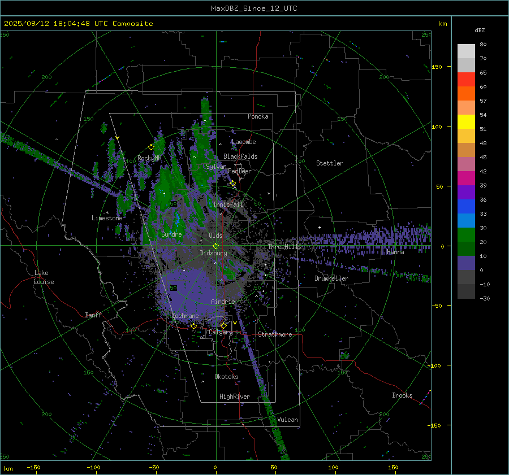Click the Airdrie label
The image size is (509, 475).
[x=223, y=302]
